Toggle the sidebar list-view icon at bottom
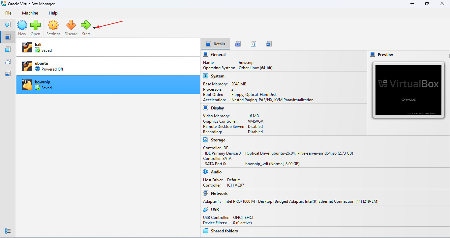Image resolution: width=450 pixels, height=238 pixels. [x=8, y=231]
